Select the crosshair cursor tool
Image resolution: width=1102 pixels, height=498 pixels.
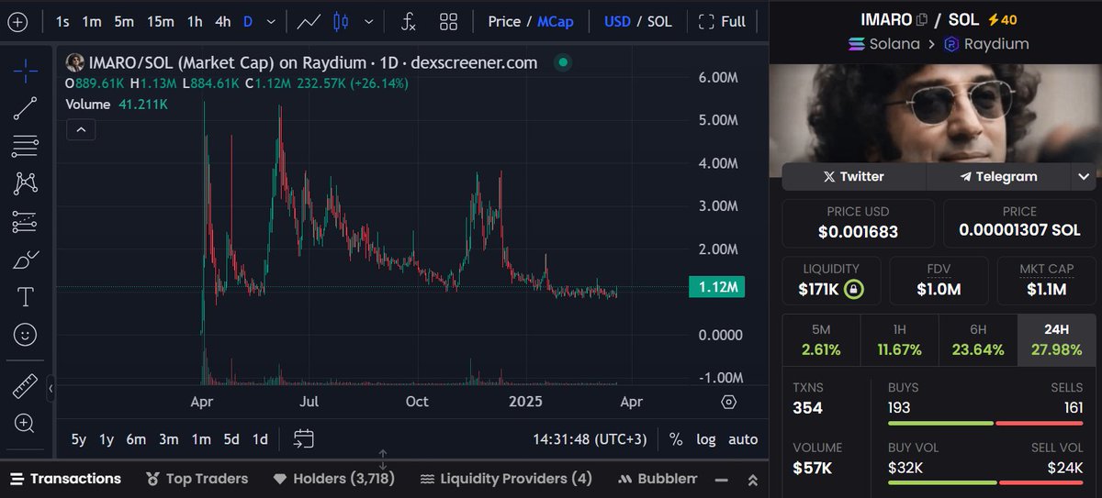[x=26, y=70]
